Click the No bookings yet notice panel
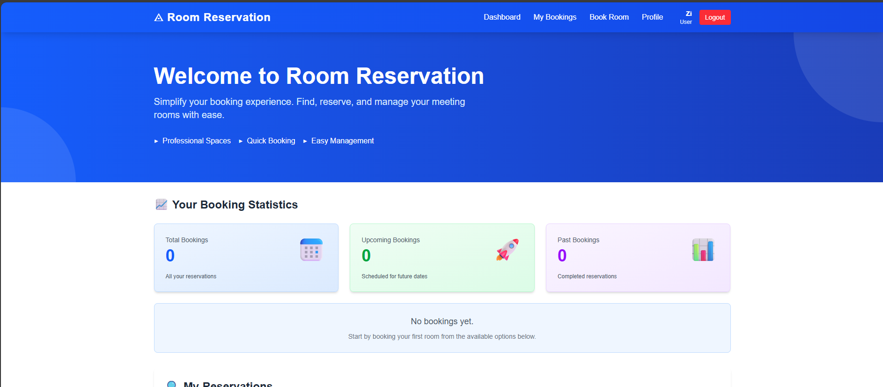This screenshot has width=883, height=387. 442,328
